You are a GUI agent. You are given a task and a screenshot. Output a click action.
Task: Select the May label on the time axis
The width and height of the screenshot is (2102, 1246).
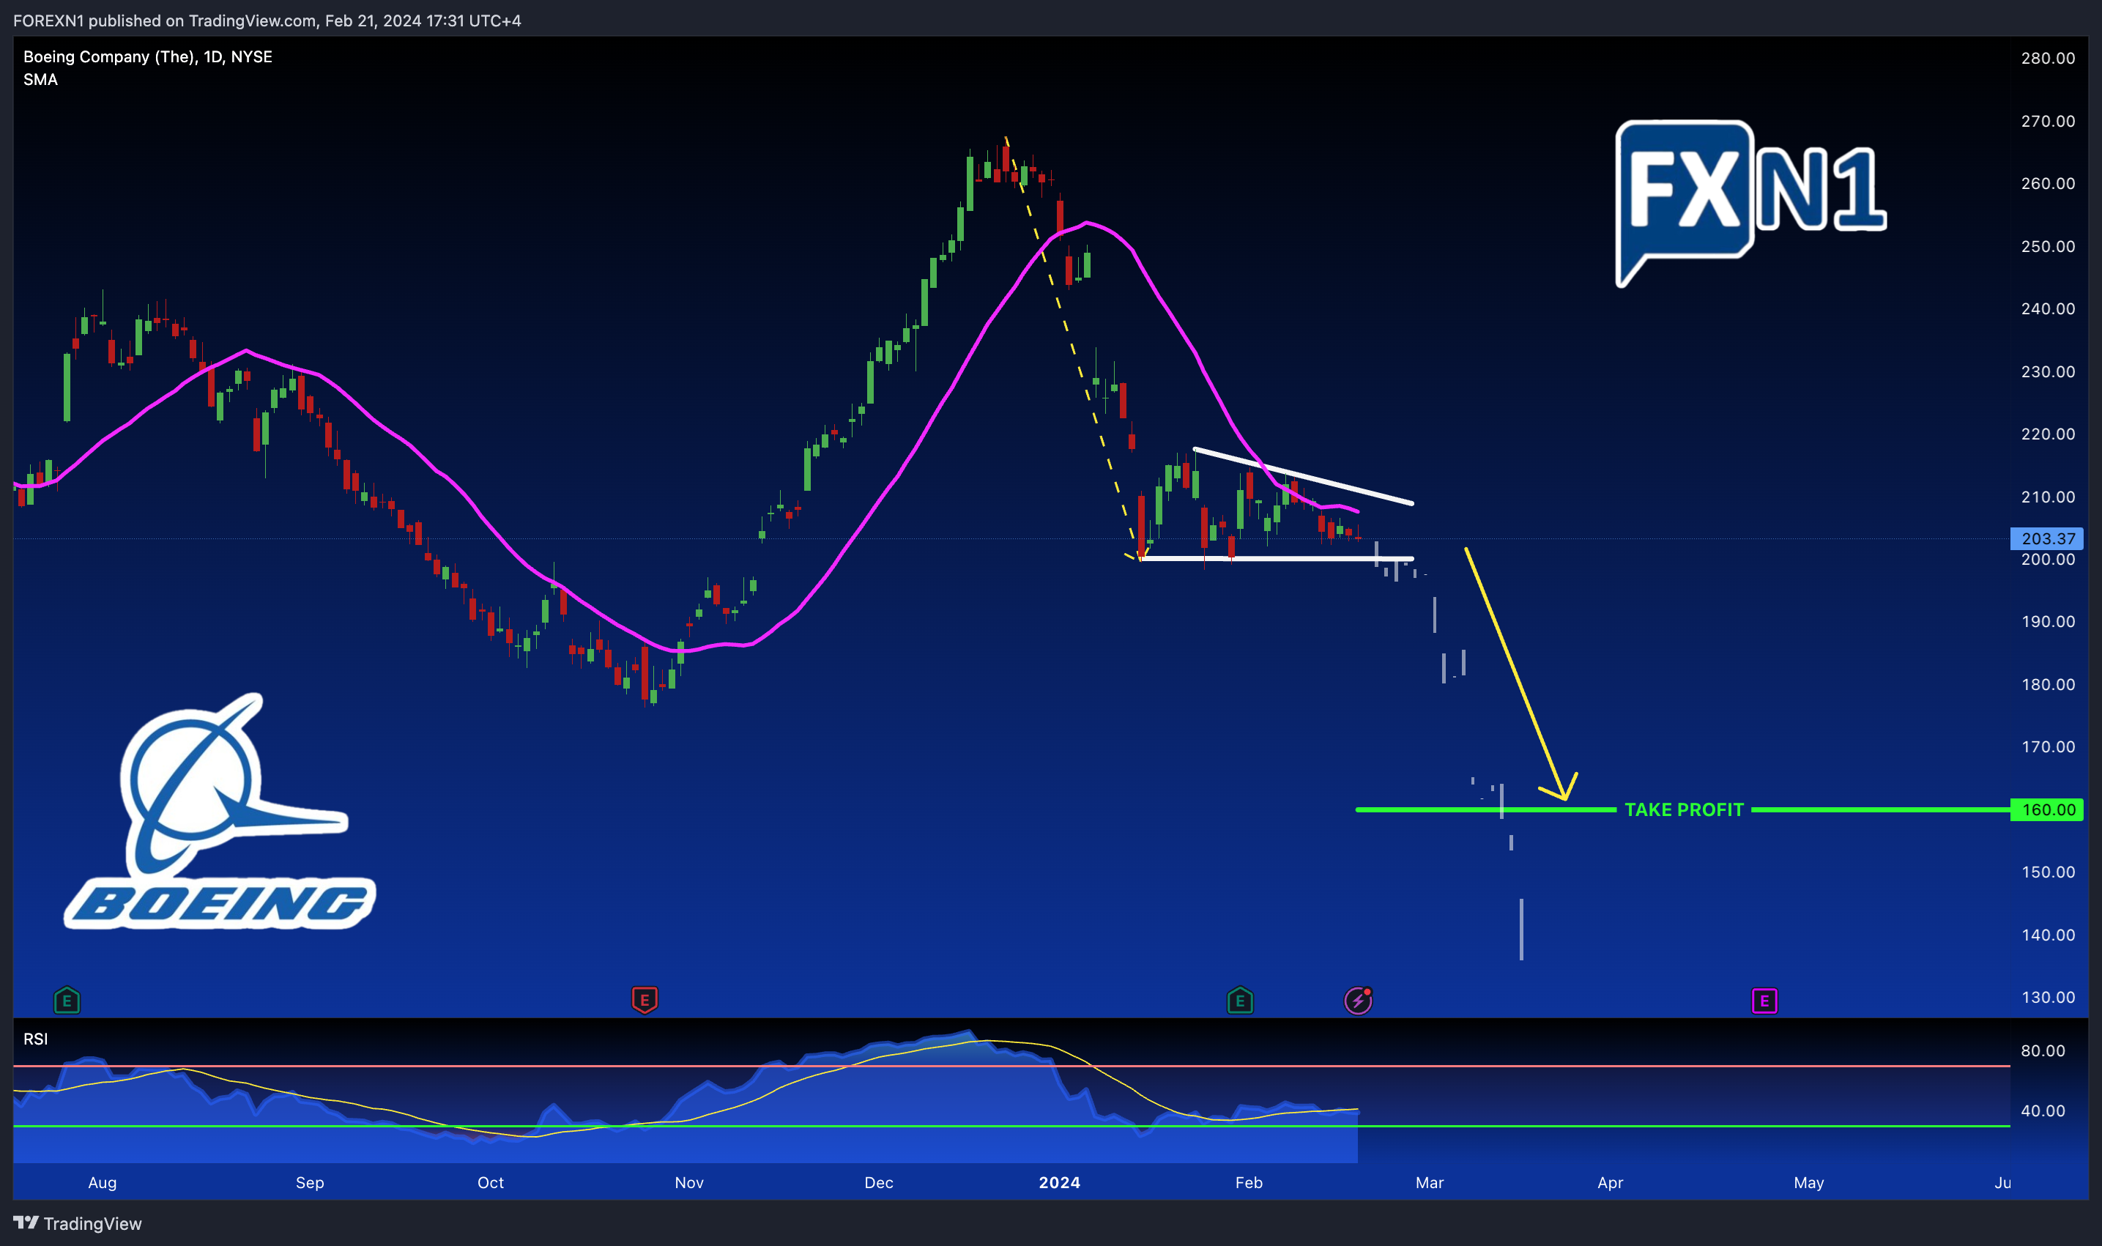1809,1182
